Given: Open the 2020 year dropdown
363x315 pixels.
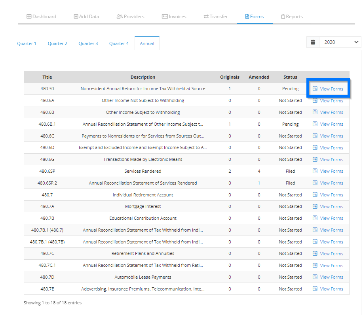Looking at the screenshot, I should (x=340, y=42).
